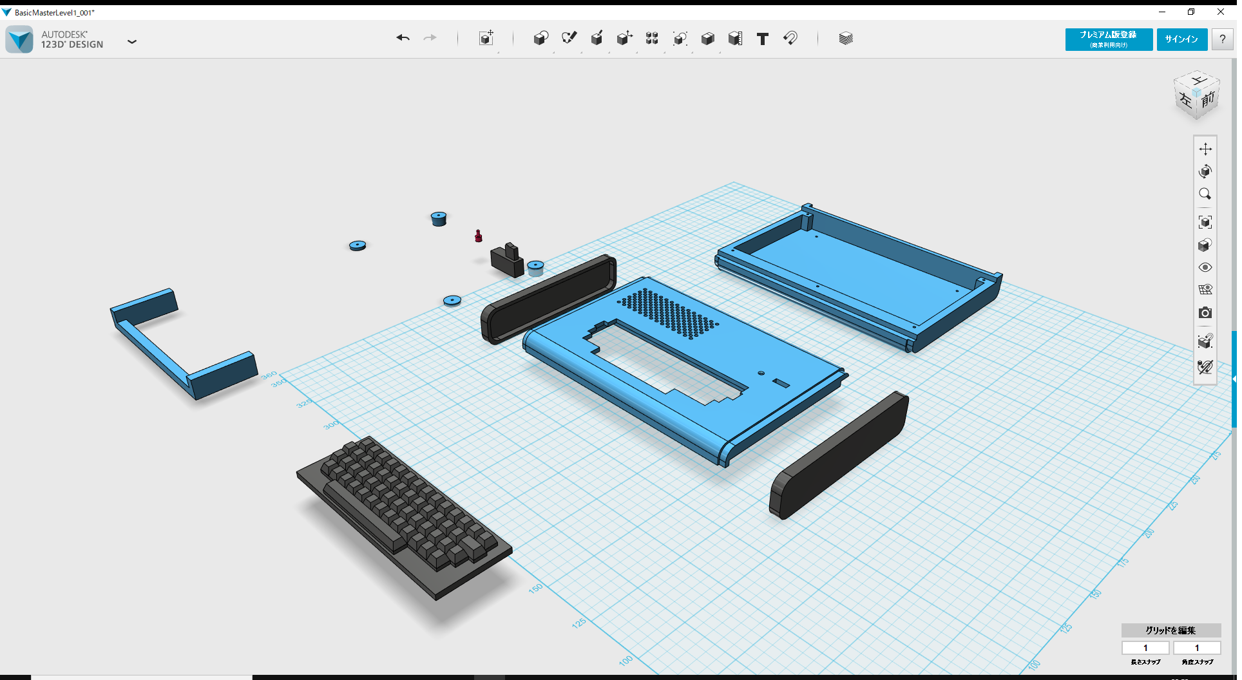Viewport: 1242px width, 680px height.
Task: Capture a screenshot with the camera icon
Action: point(1205,313)
